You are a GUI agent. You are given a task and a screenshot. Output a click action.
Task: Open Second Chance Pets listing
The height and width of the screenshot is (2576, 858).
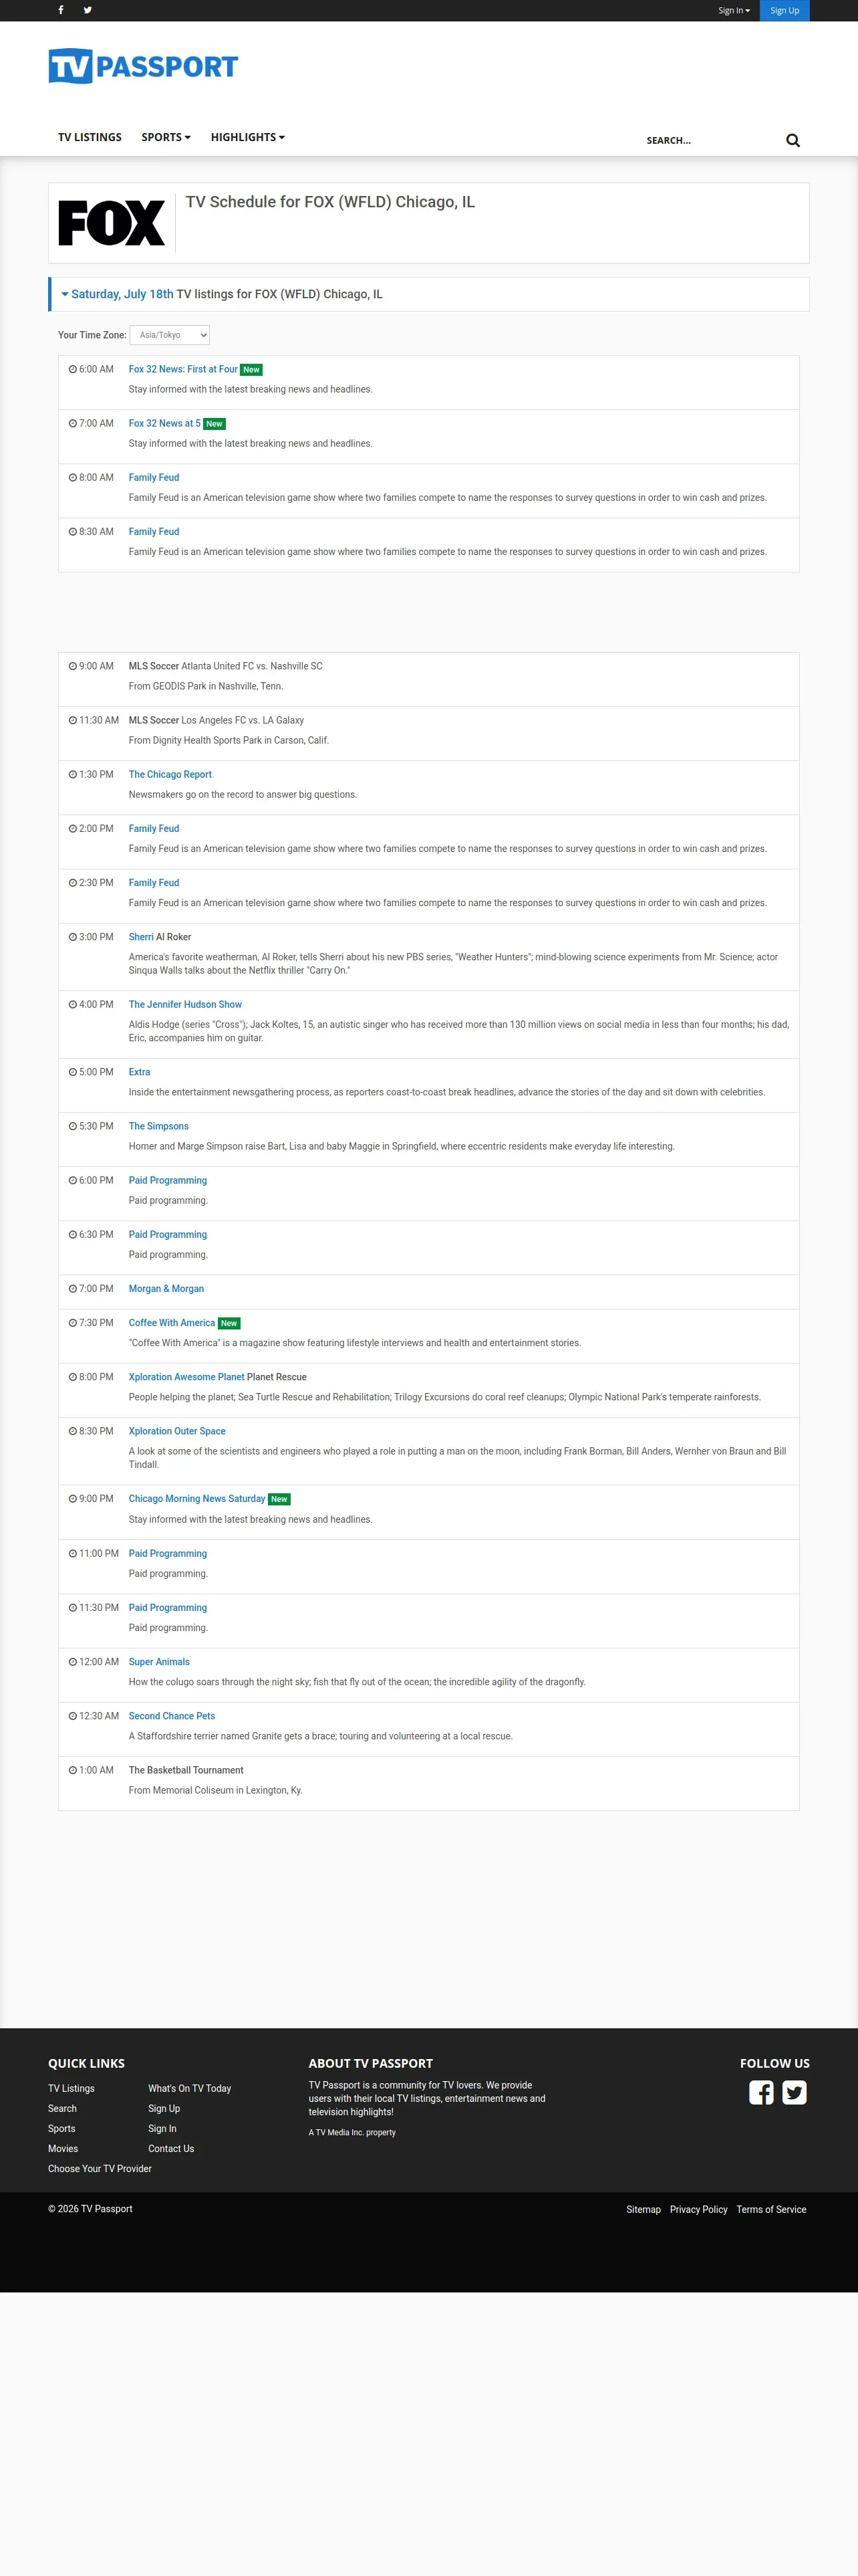pos(172,1715)
